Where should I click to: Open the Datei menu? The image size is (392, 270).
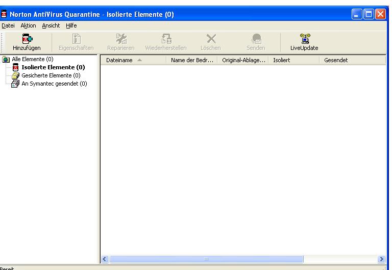pyautogui.click(x=8, y=25)
